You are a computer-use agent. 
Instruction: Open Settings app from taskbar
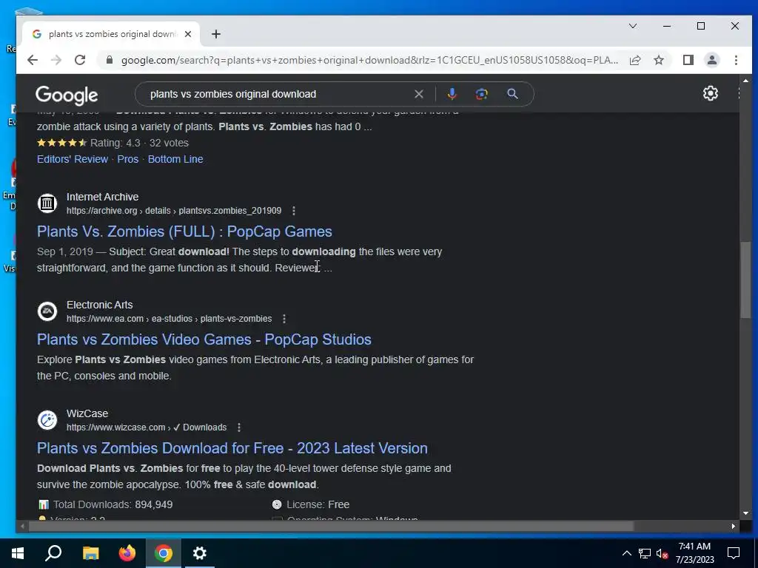(x=200, y=553)
